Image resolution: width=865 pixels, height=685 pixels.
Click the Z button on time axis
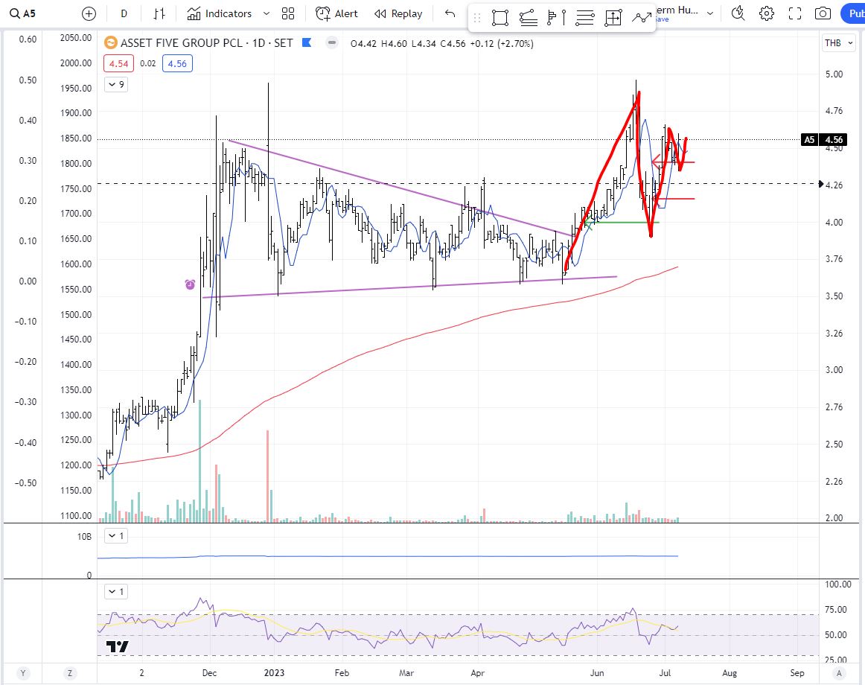tap(69, 673)
